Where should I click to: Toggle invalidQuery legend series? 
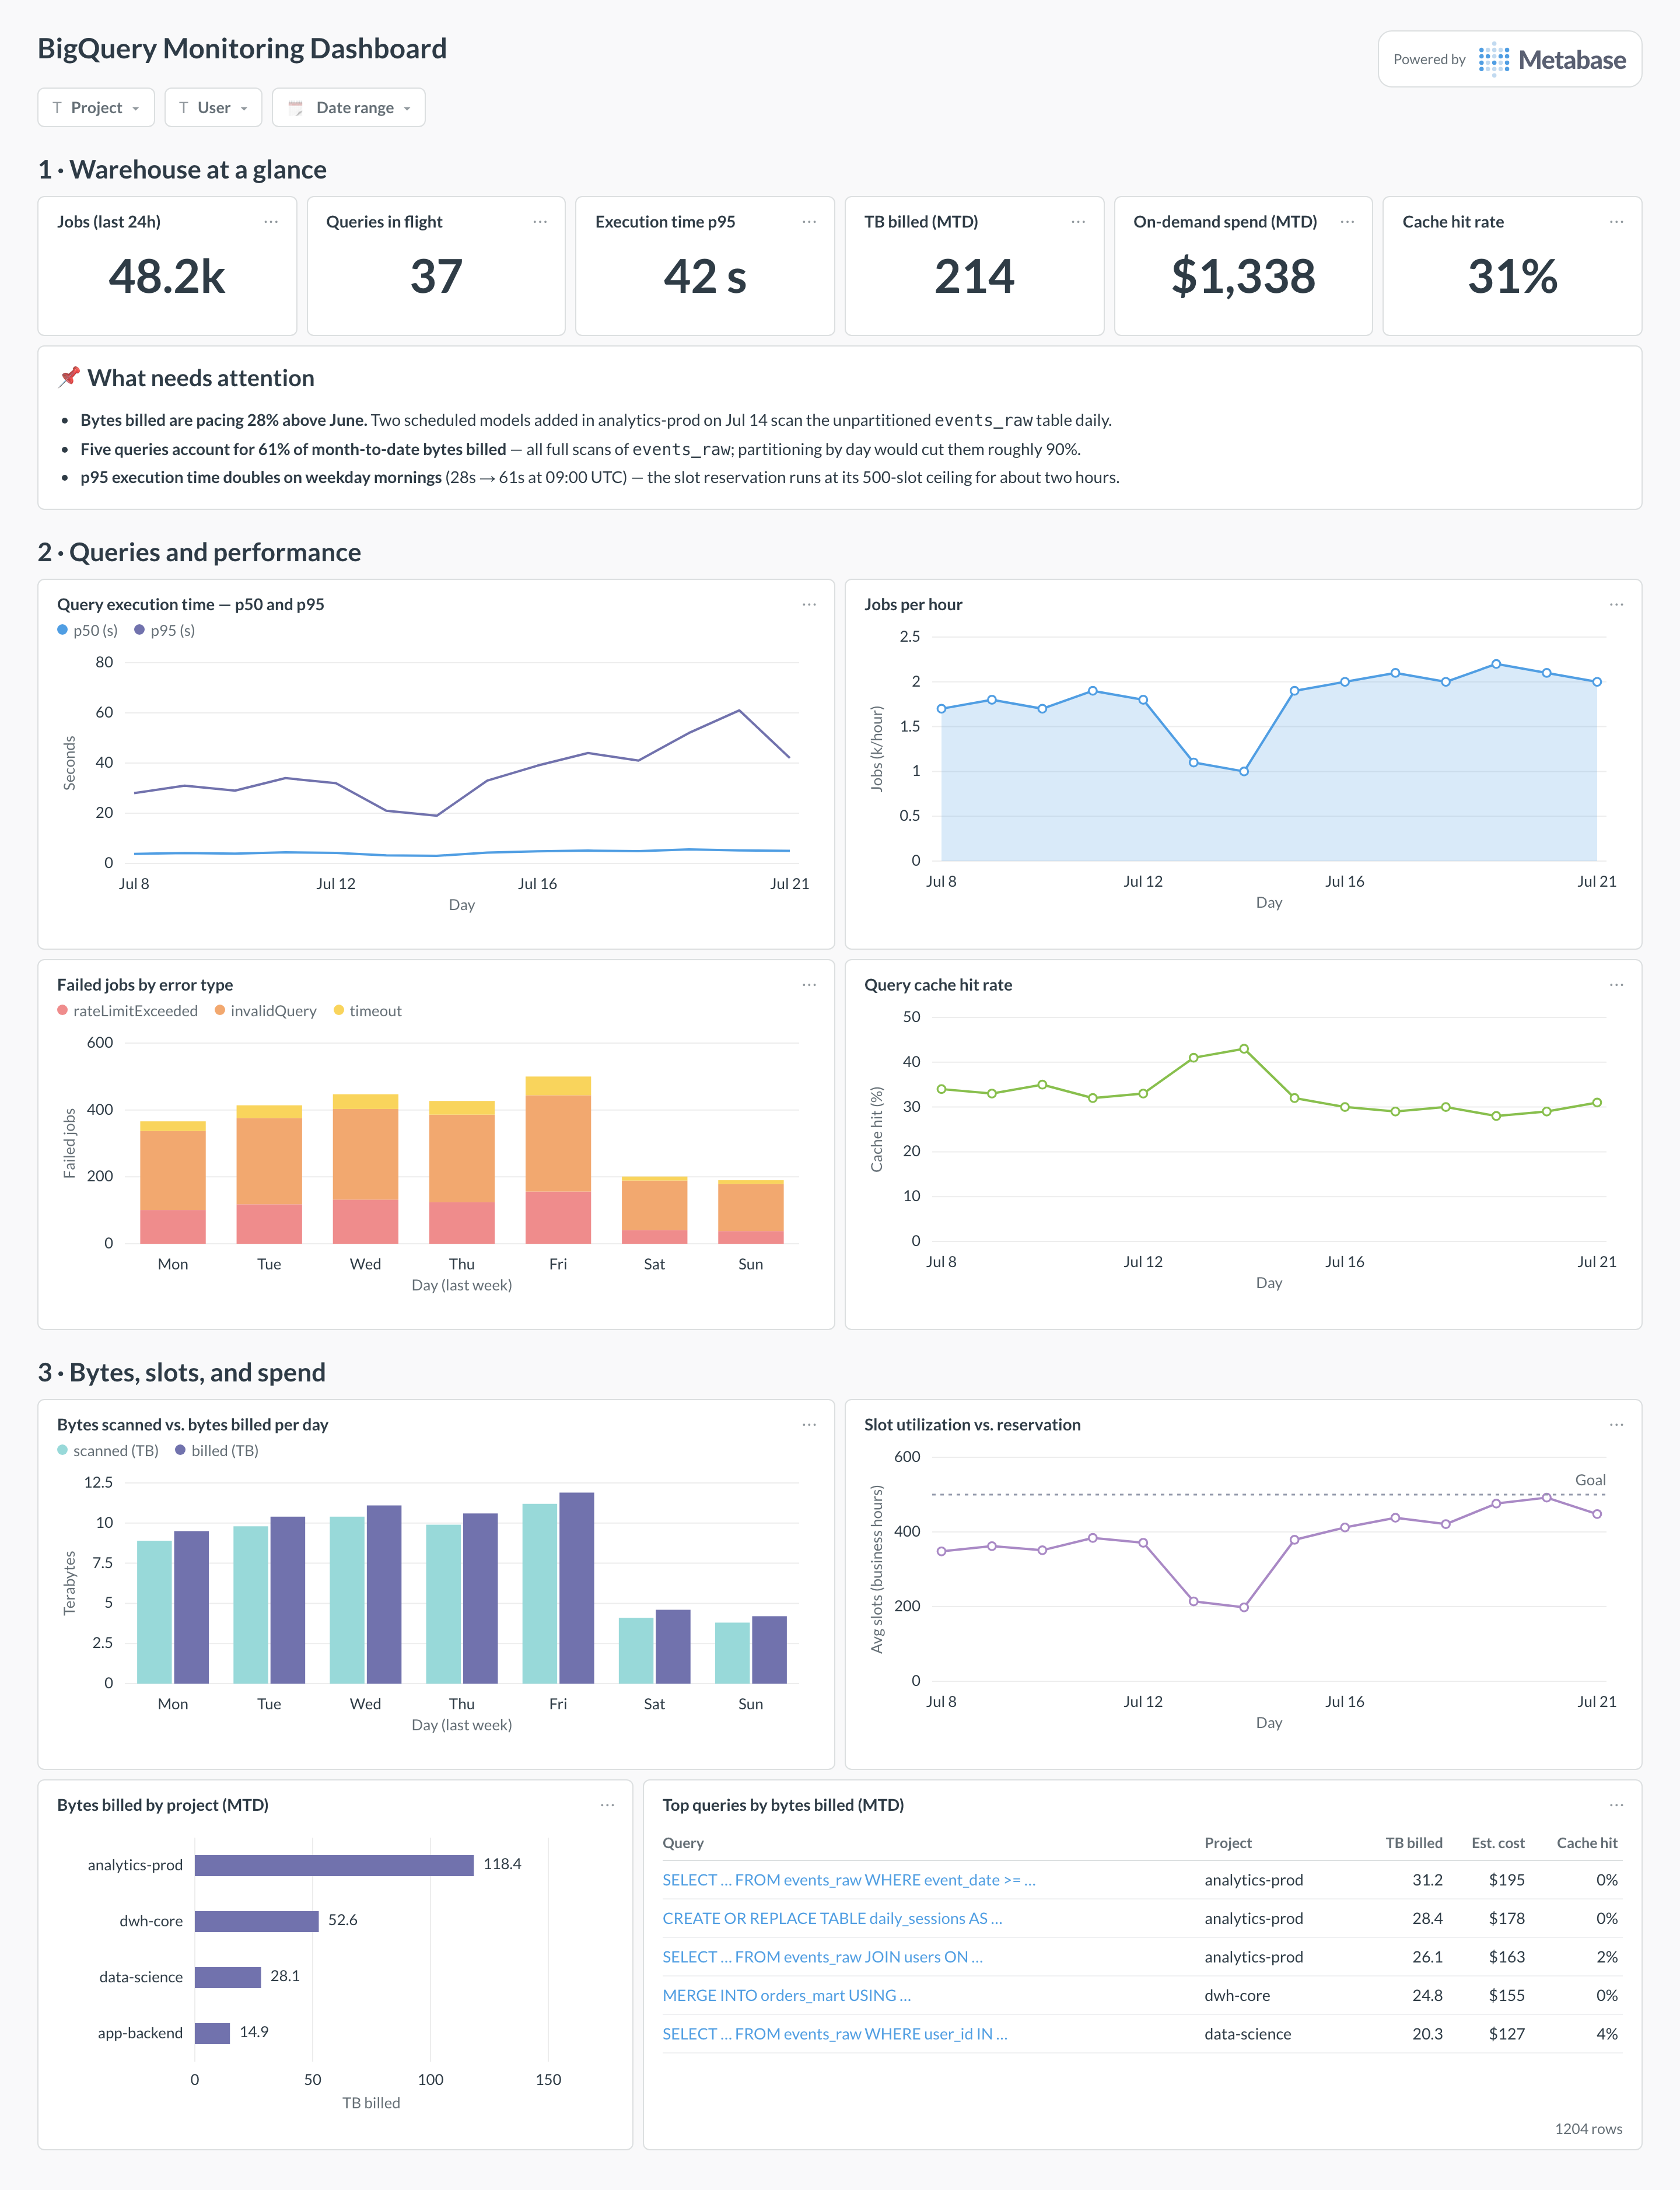click(265, 1011)
